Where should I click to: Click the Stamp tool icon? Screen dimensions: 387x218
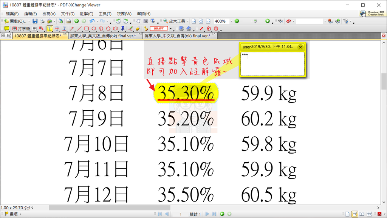click(146, 29)
